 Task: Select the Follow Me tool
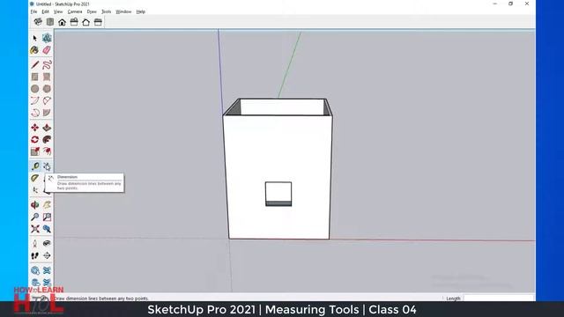tap(47, 139)
